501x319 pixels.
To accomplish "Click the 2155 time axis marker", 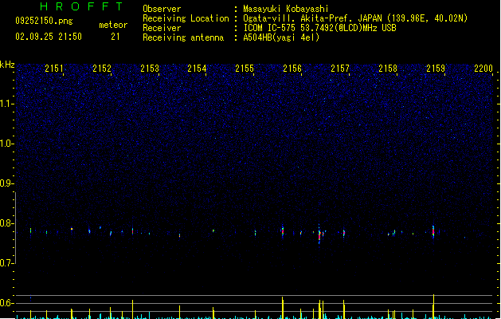I will click(x=245, y=69).
